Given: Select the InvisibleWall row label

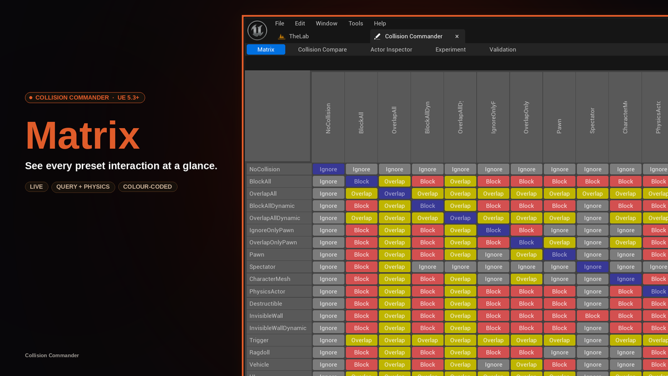Looking at the screenshot, I should click(x=278, y=316).
